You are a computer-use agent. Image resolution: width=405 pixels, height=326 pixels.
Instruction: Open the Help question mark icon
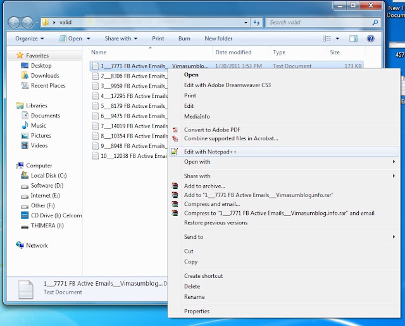pos(370,39)
